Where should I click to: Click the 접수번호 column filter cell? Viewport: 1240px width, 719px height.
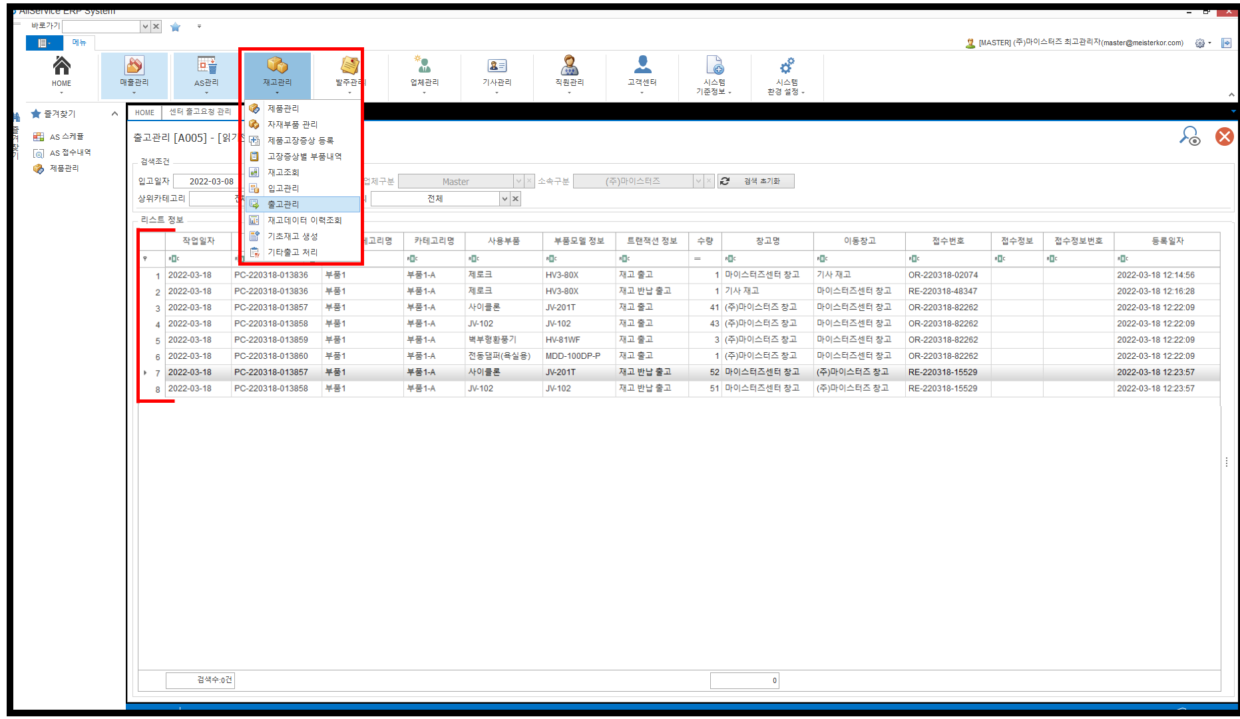pyautogui.click(x=948, y=258)
